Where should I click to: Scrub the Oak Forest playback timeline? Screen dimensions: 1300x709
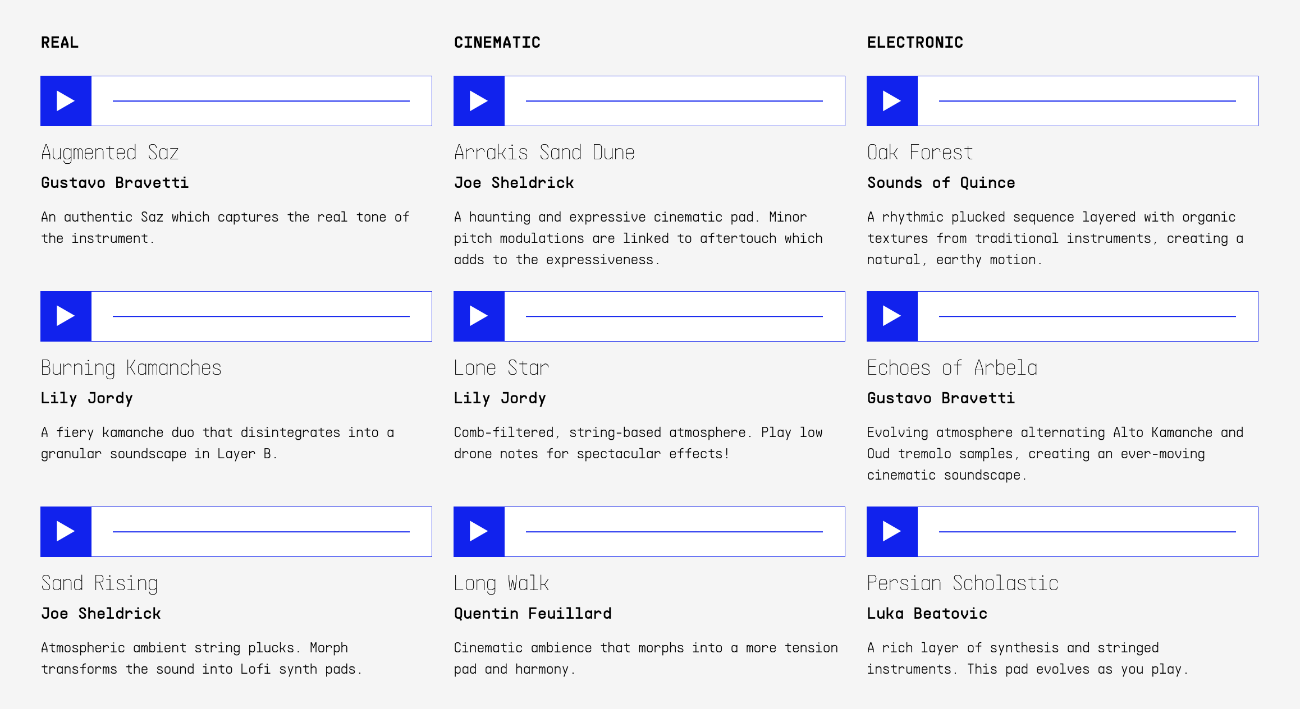tap(1087, 101)
